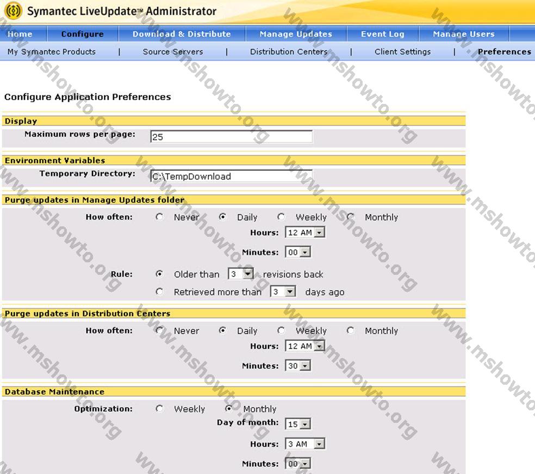Open Database Maintenance Minutes dropdown
This screenshot has height=474, width=535.
click(297, 464)
